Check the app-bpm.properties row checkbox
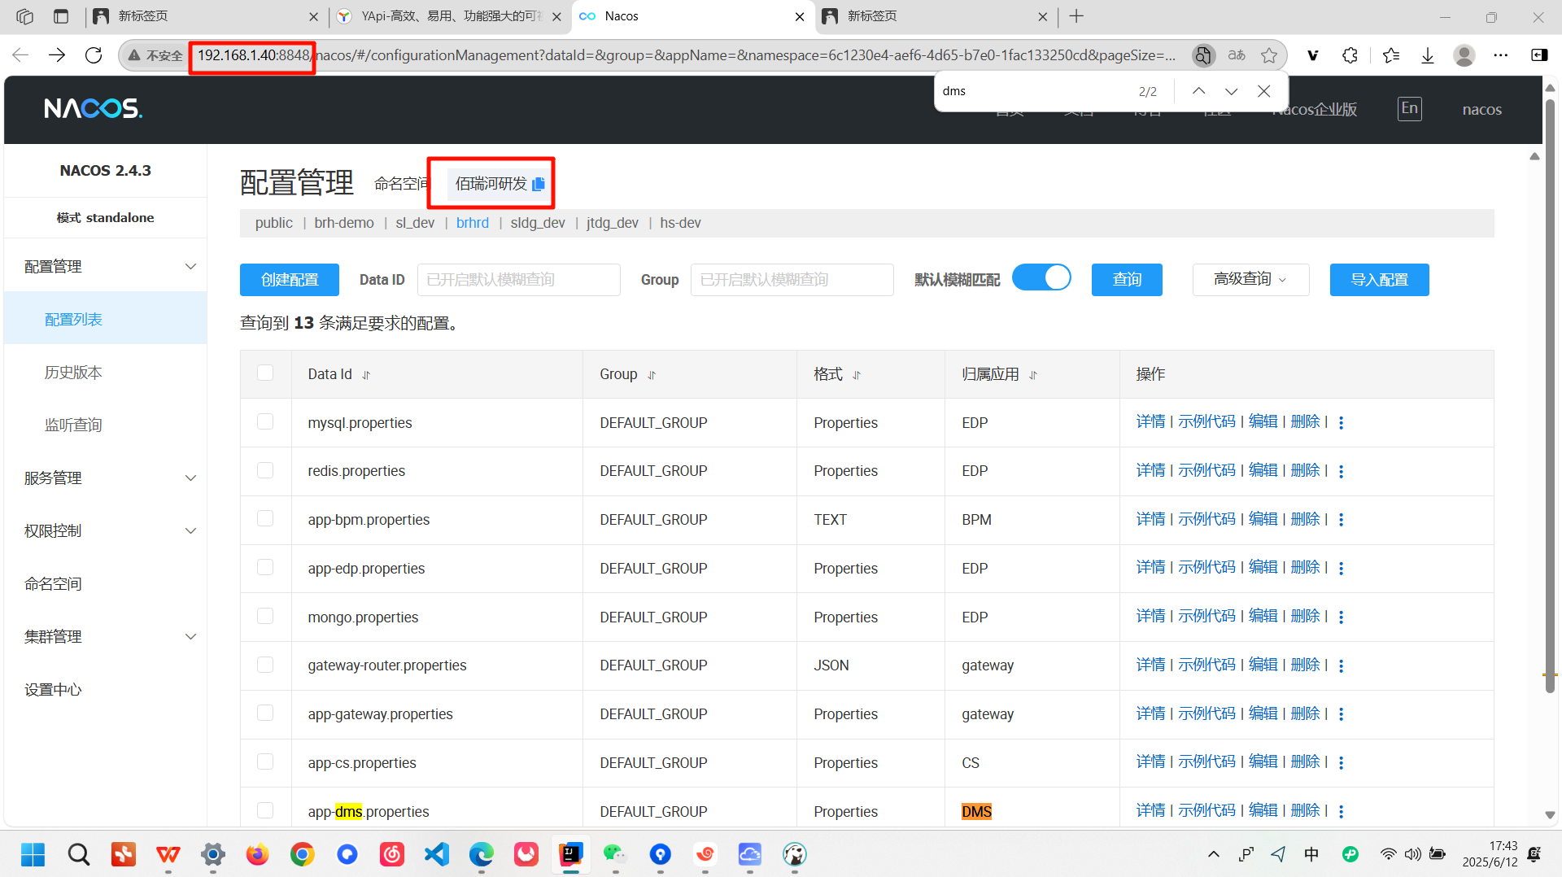The width and height of the screenshot is (1562, 877). coord(265,518)
